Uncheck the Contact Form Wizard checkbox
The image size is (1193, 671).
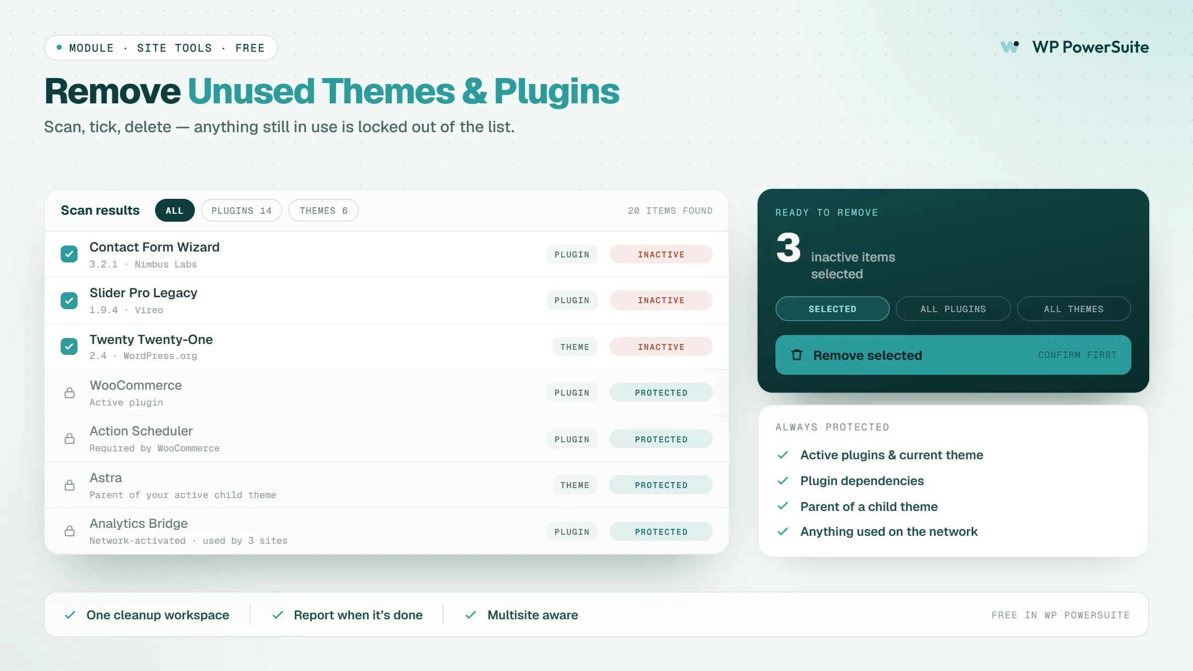[69, 254]
